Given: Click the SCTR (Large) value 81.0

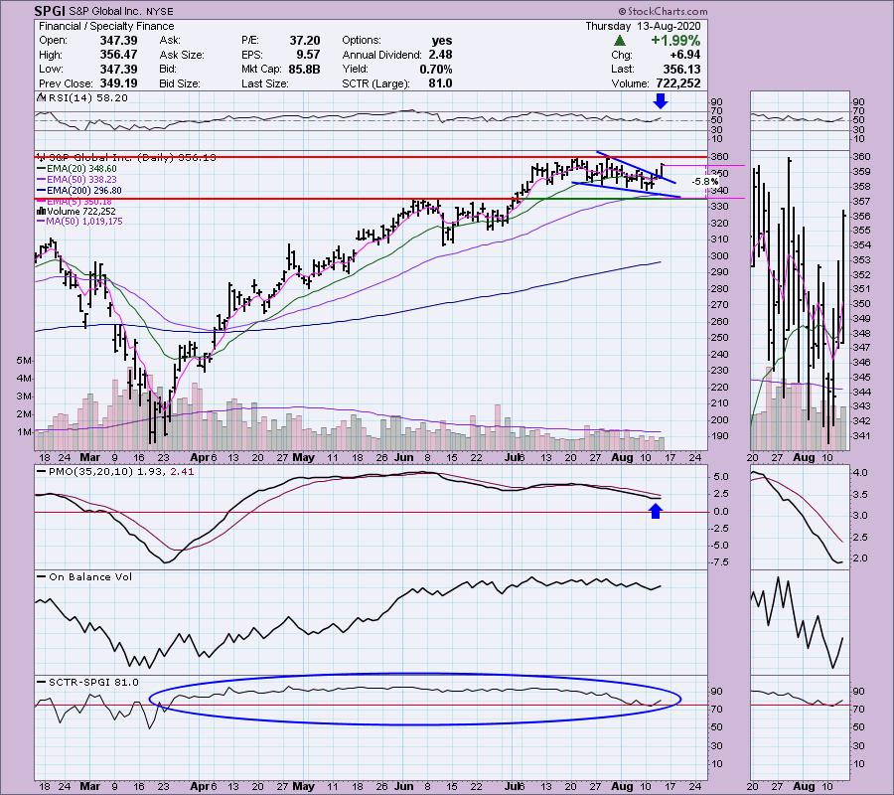Looking at the screenshot, I should point(441,83).
